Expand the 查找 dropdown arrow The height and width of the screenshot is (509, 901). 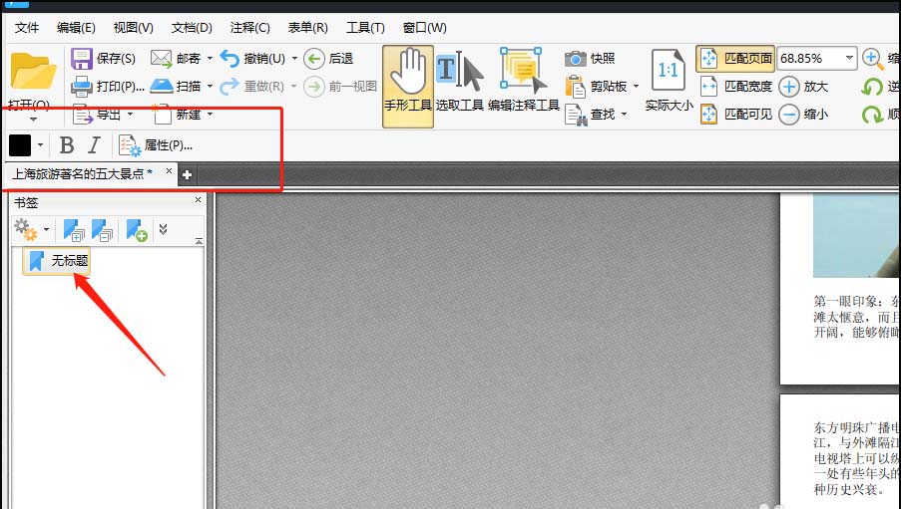(624, 115)
